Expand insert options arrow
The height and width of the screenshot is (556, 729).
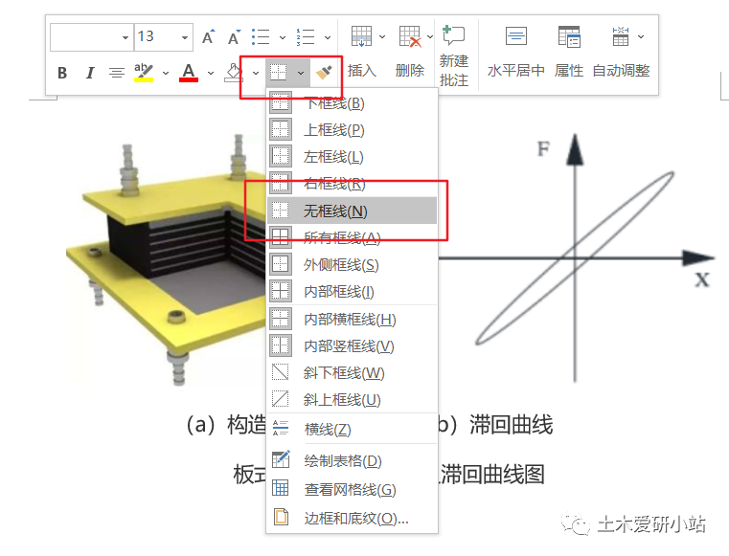(382, 36)
